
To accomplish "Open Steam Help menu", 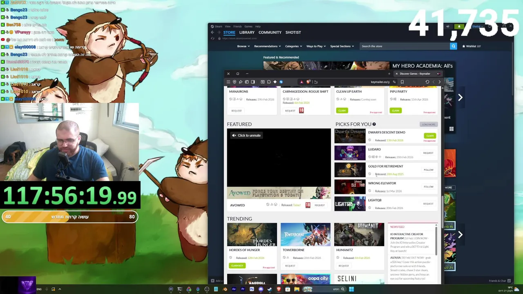I will (258, 27).
